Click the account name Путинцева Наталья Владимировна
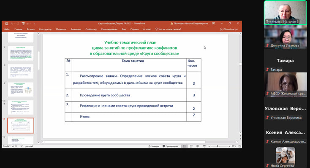This screenshot has width=310, height=168. click(191, 24)
